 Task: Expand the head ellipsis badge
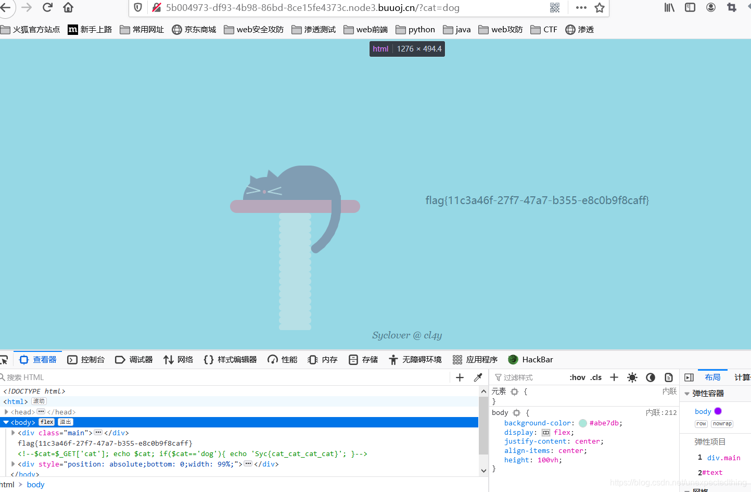pos(41,411)
